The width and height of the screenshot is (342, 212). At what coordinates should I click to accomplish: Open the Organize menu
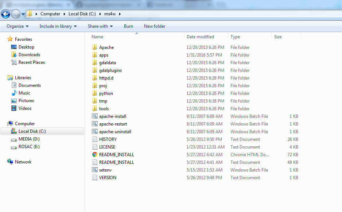click(x=18, y=26)
